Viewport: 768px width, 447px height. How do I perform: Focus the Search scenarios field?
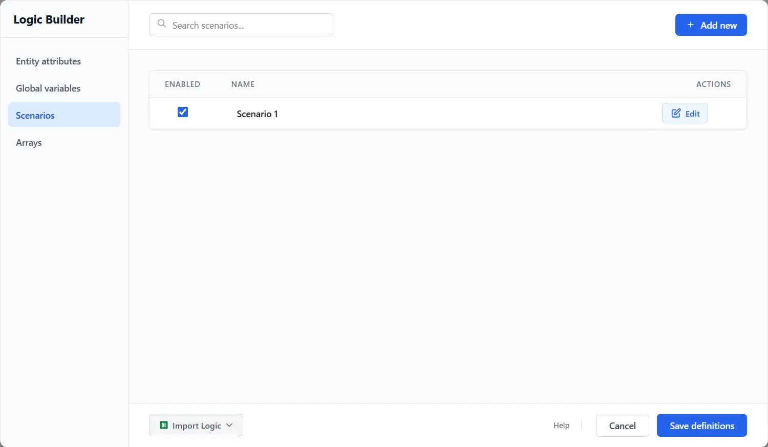coord(241,25)
